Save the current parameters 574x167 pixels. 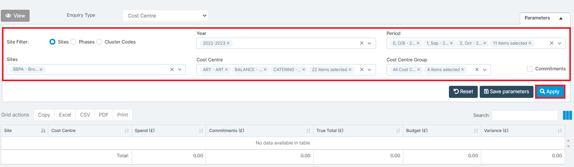coord(507,92)
